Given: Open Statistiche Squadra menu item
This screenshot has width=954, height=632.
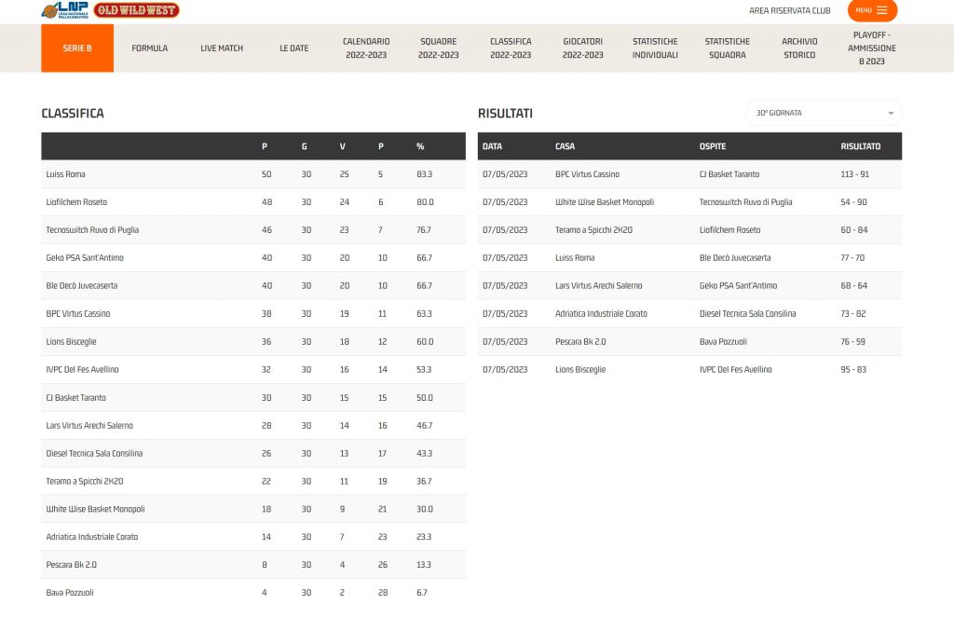Looking at the screenshot, I should click(x=727, y=48).
